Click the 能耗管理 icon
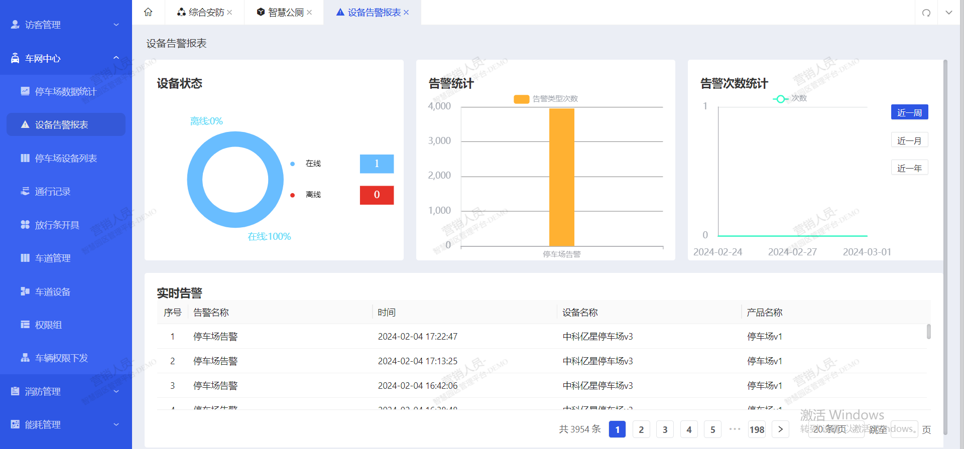Screen dimensions: 964x449 15,424
